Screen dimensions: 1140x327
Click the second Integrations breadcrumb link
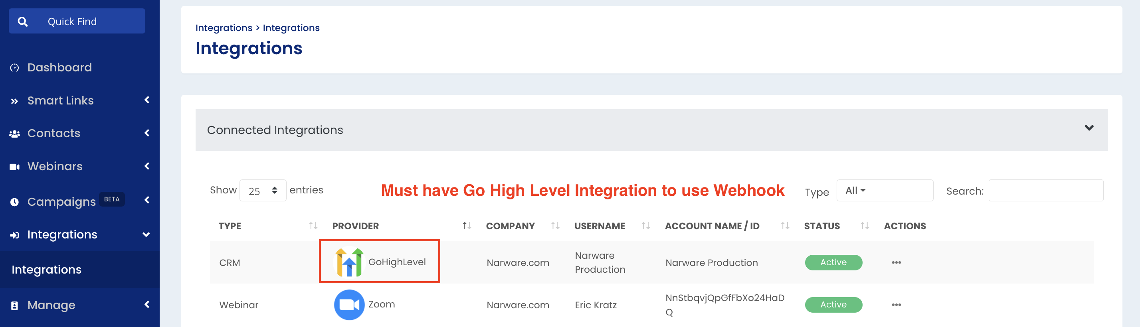pyautogui.click(x=291, y=28)
